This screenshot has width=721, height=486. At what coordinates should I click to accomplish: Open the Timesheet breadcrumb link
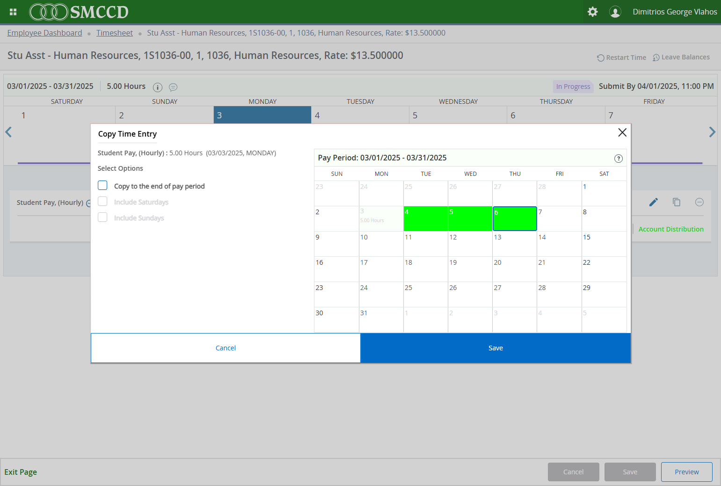[115, 33]
